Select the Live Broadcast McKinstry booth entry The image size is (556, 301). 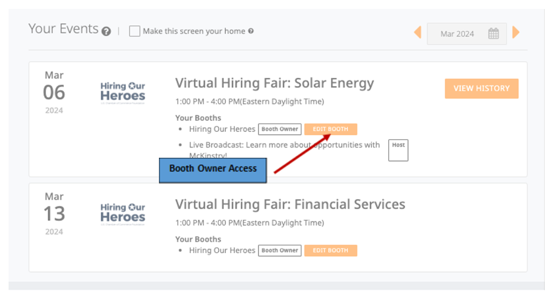tap(284, 150)
